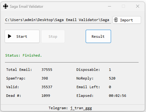Click the 'NoReply:' label
Image resolution: width=146 pixels, height=112 pixels.
point(85,78)
